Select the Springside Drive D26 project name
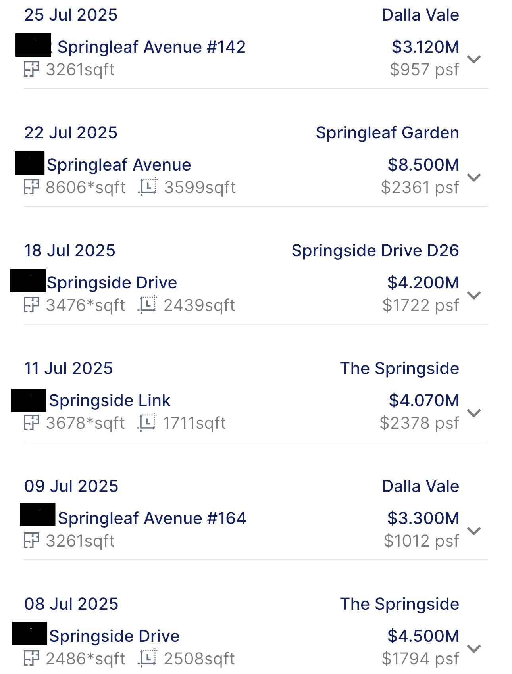This screenshot has width=512, height=674. [375, 250]
